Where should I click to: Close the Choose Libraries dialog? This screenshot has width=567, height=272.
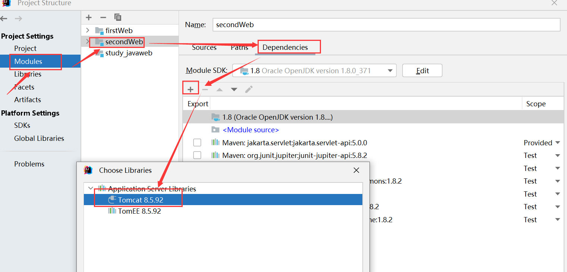(356, 170)
